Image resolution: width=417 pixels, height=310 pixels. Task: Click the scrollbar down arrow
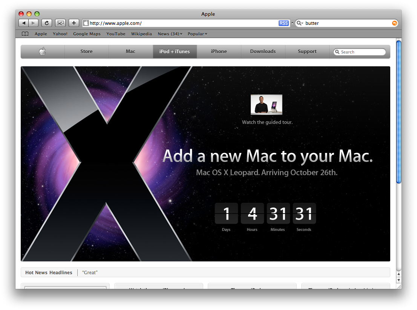coord(399,280)
